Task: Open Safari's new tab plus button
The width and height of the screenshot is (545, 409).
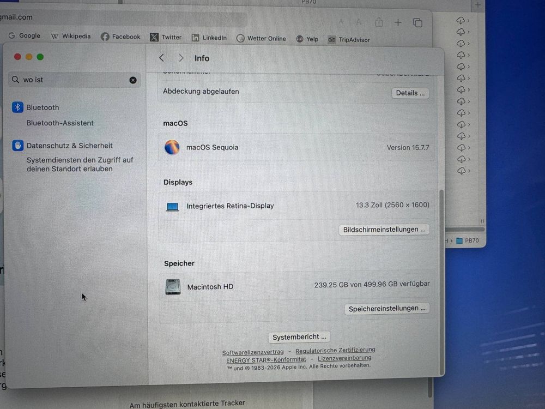Action: click(398, 22)
